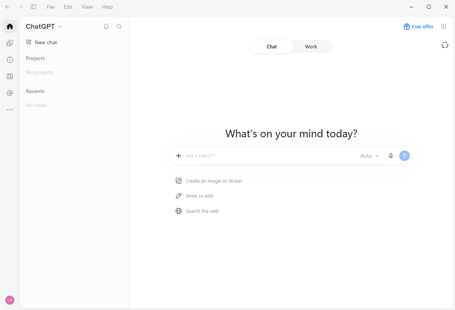Open the Edit menu
The height and width of the screenshot is (310, 455).
[68, 7]
